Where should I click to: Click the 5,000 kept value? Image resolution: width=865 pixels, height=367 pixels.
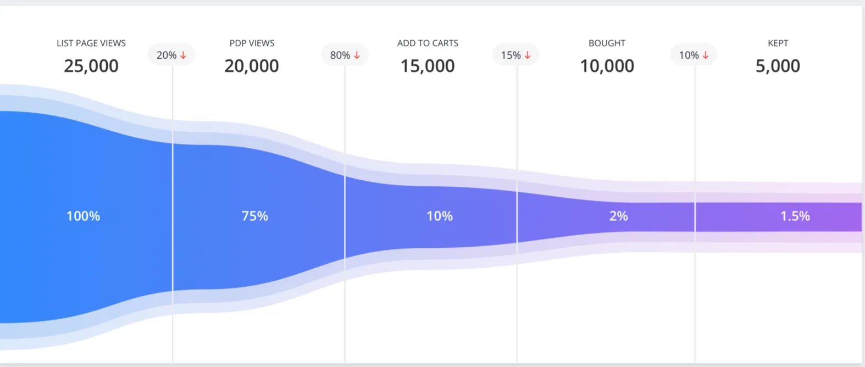click(x=778, y=66)
